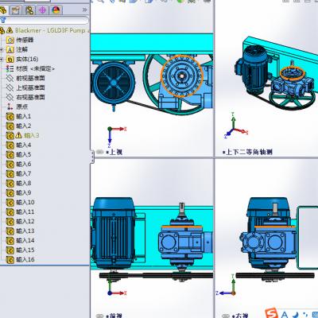Focus the feature tree filter input field
The height and width of the screenshot is (318, 318).
(47, 20)
